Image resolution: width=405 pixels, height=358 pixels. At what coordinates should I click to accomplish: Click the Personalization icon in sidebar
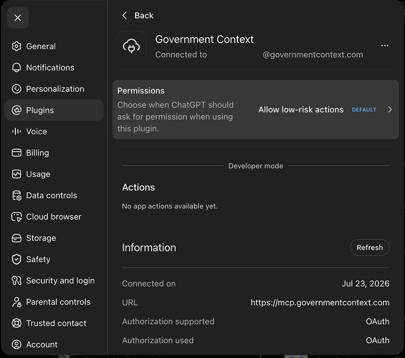click(17, 89)
